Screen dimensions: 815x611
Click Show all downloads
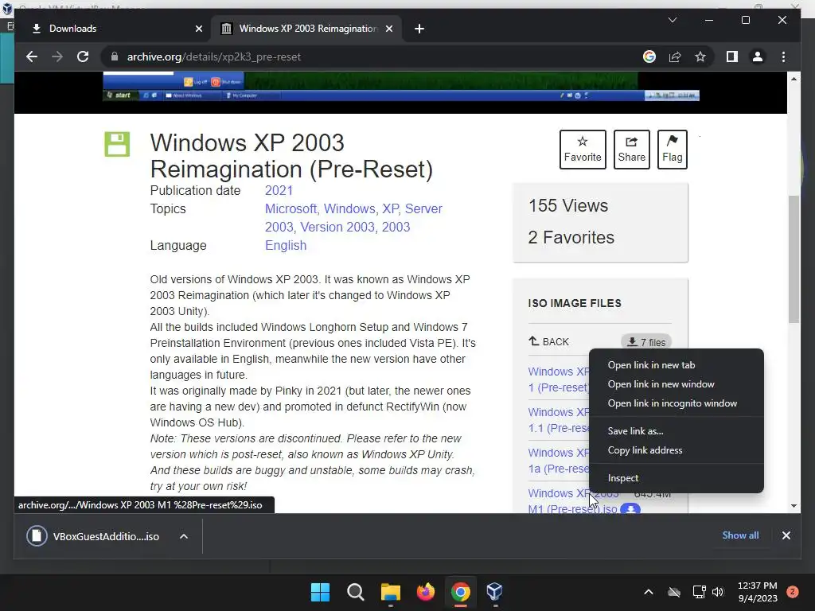[x=740, y=535]
